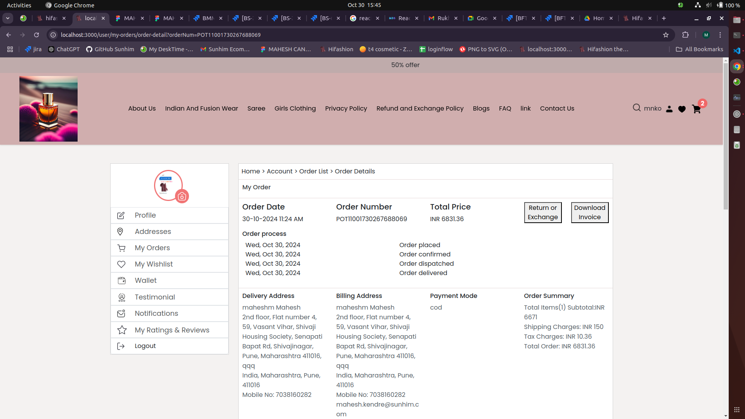
Task: Open the loginflow bookmark
Action: point(436,49)
